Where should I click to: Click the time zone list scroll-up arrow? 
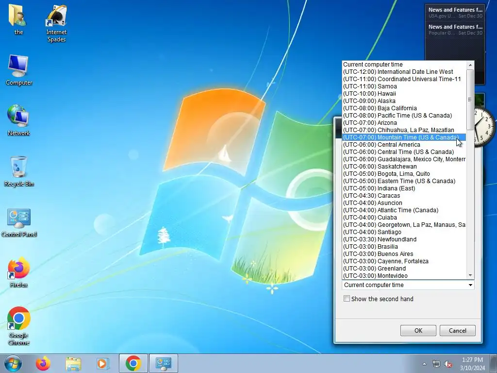(470, 65)
